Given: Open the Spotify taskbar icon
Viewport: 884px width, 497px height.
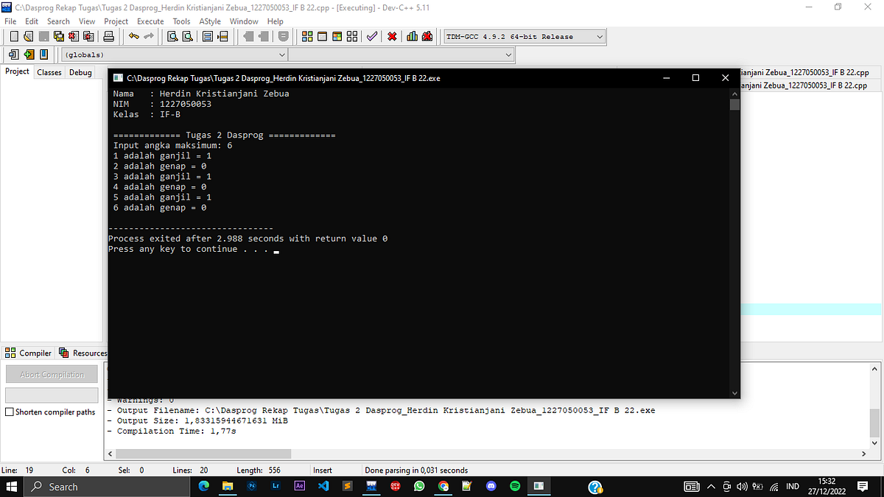Looking at the screenshot, I should [x=515, y=486].
